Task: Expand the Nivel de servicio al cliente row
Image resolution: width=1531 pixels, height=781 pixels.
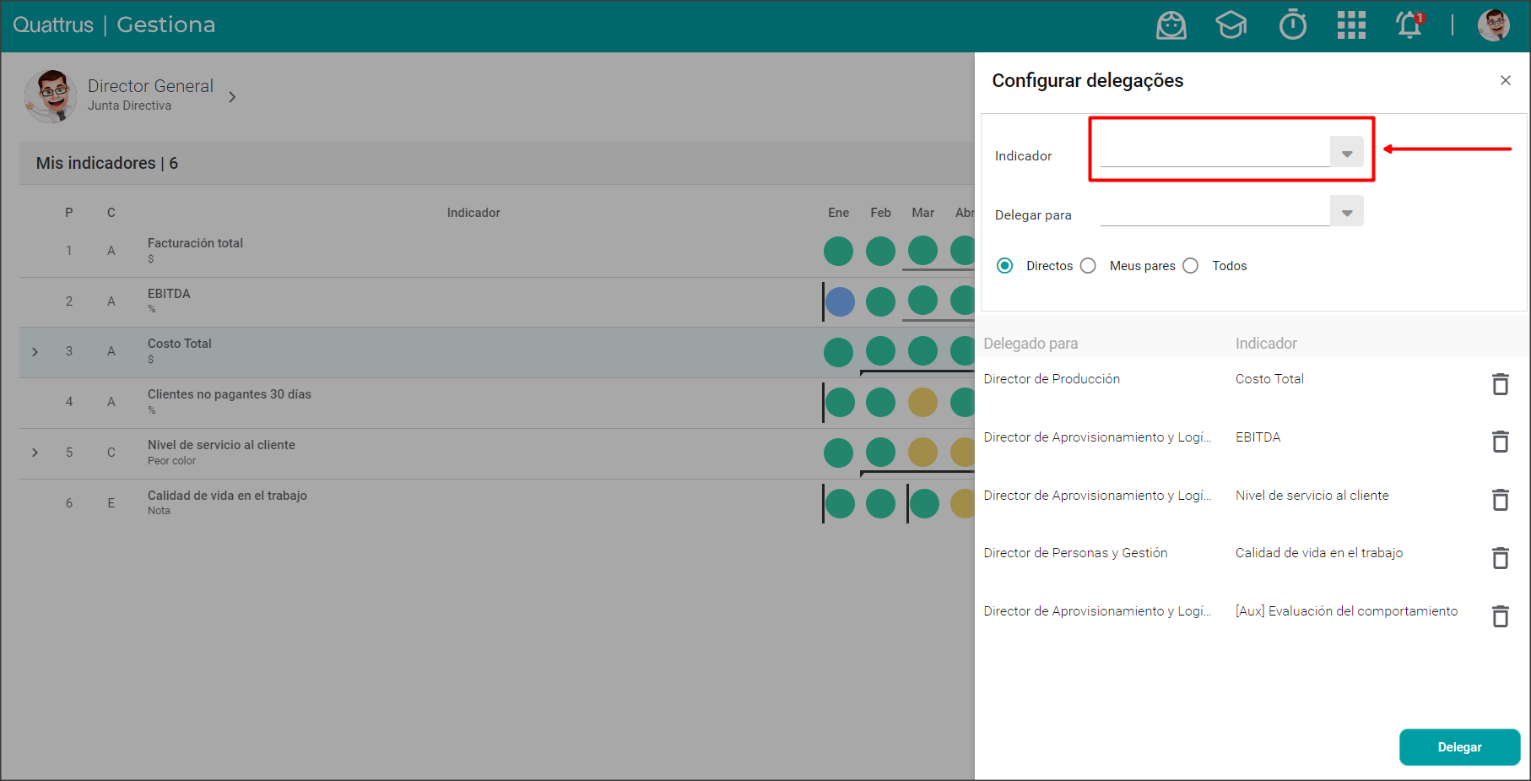Action: [x=35, y=453]
